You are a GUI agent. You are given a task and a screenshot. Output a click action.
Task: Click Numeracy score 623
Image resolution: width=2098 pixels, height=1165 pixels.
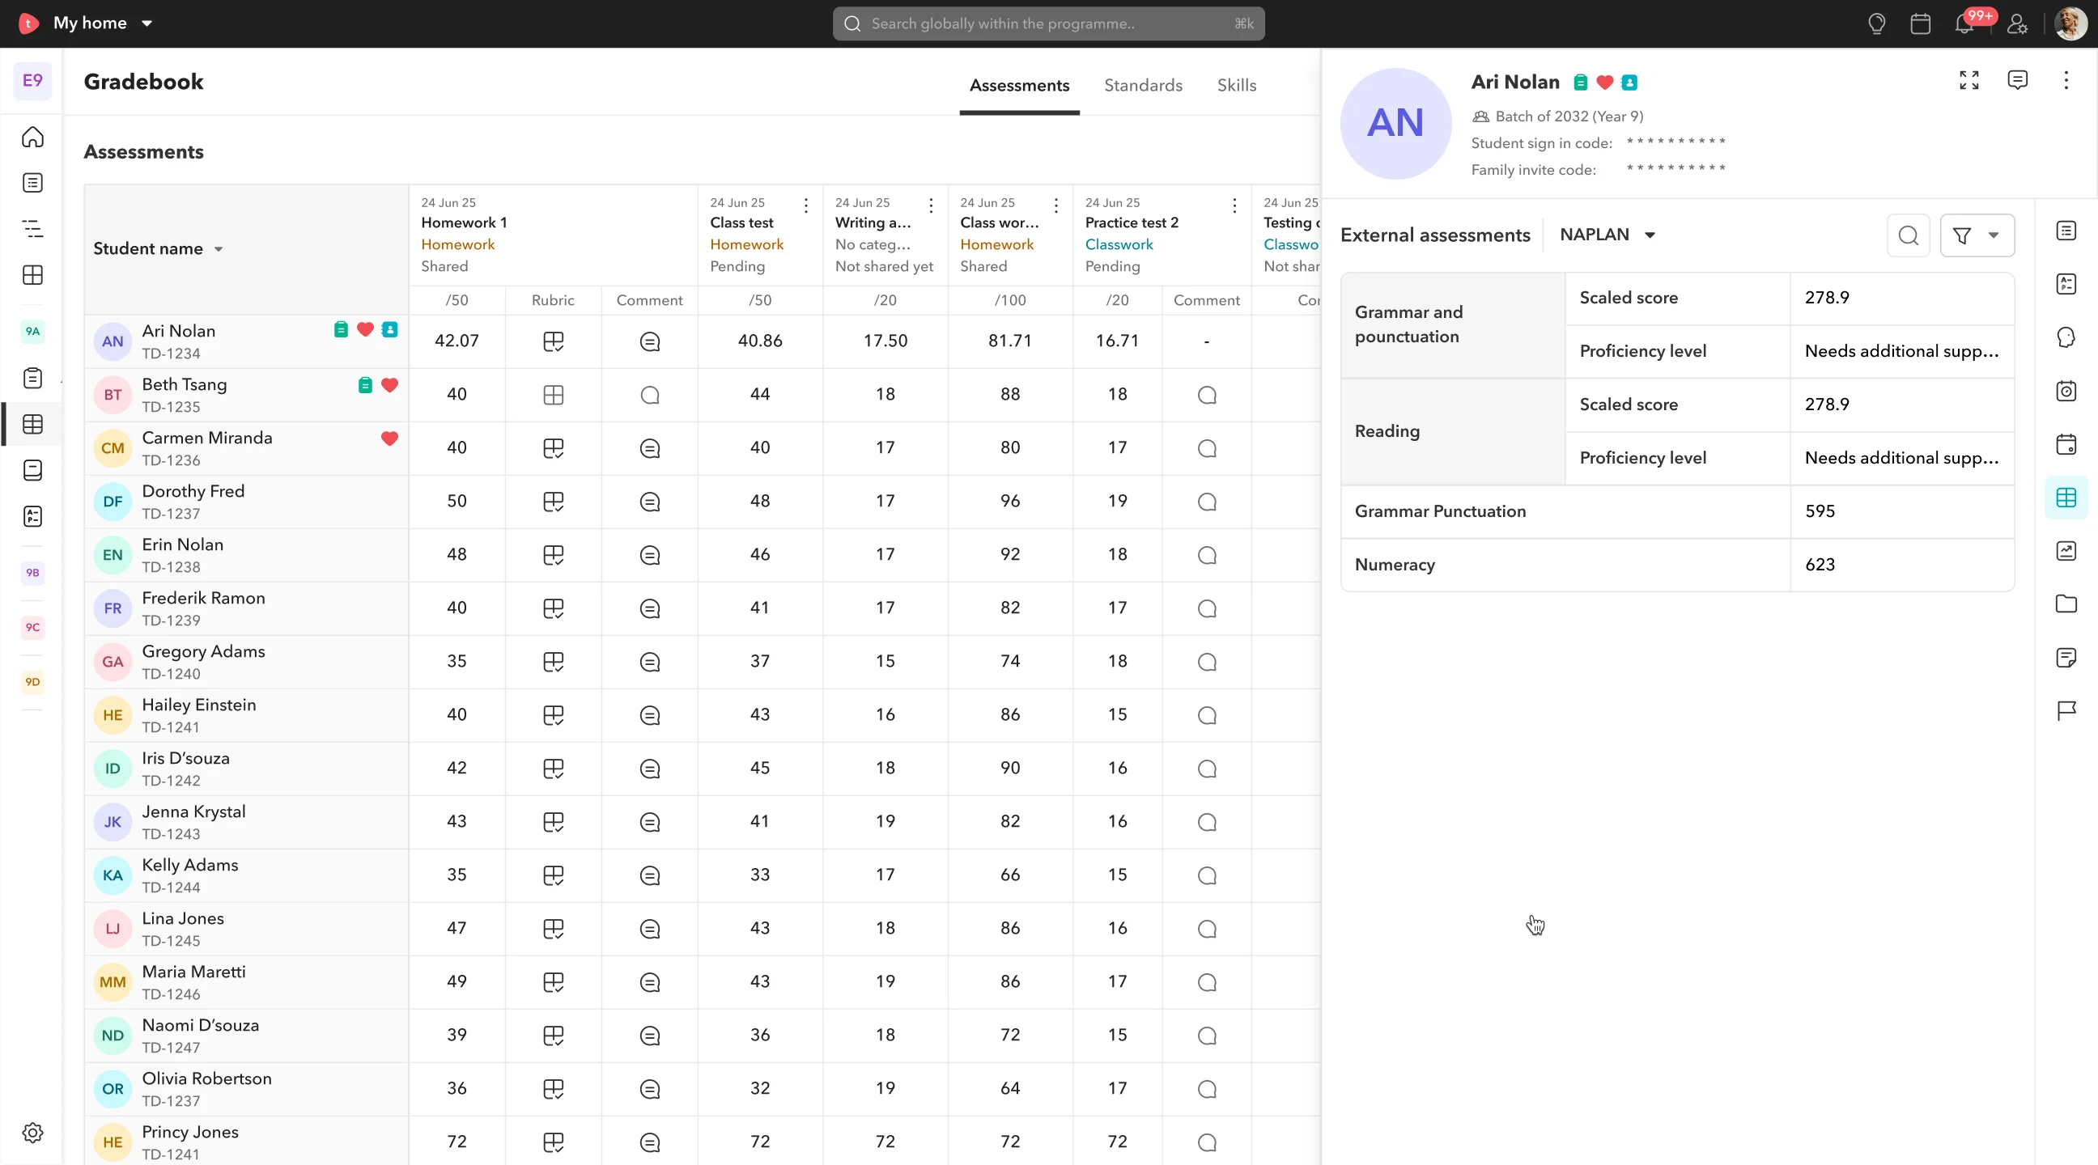point(1820,564)
